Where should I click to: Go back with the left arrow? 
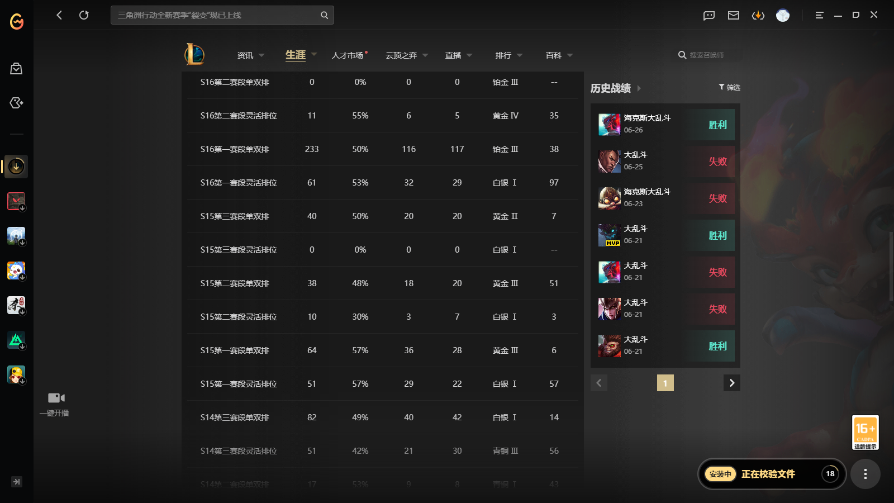tap(59, 15)
